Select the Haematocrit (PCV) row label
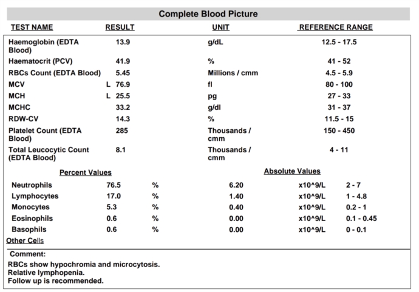Viewport: 419px width, 292px height. (41, 61)
